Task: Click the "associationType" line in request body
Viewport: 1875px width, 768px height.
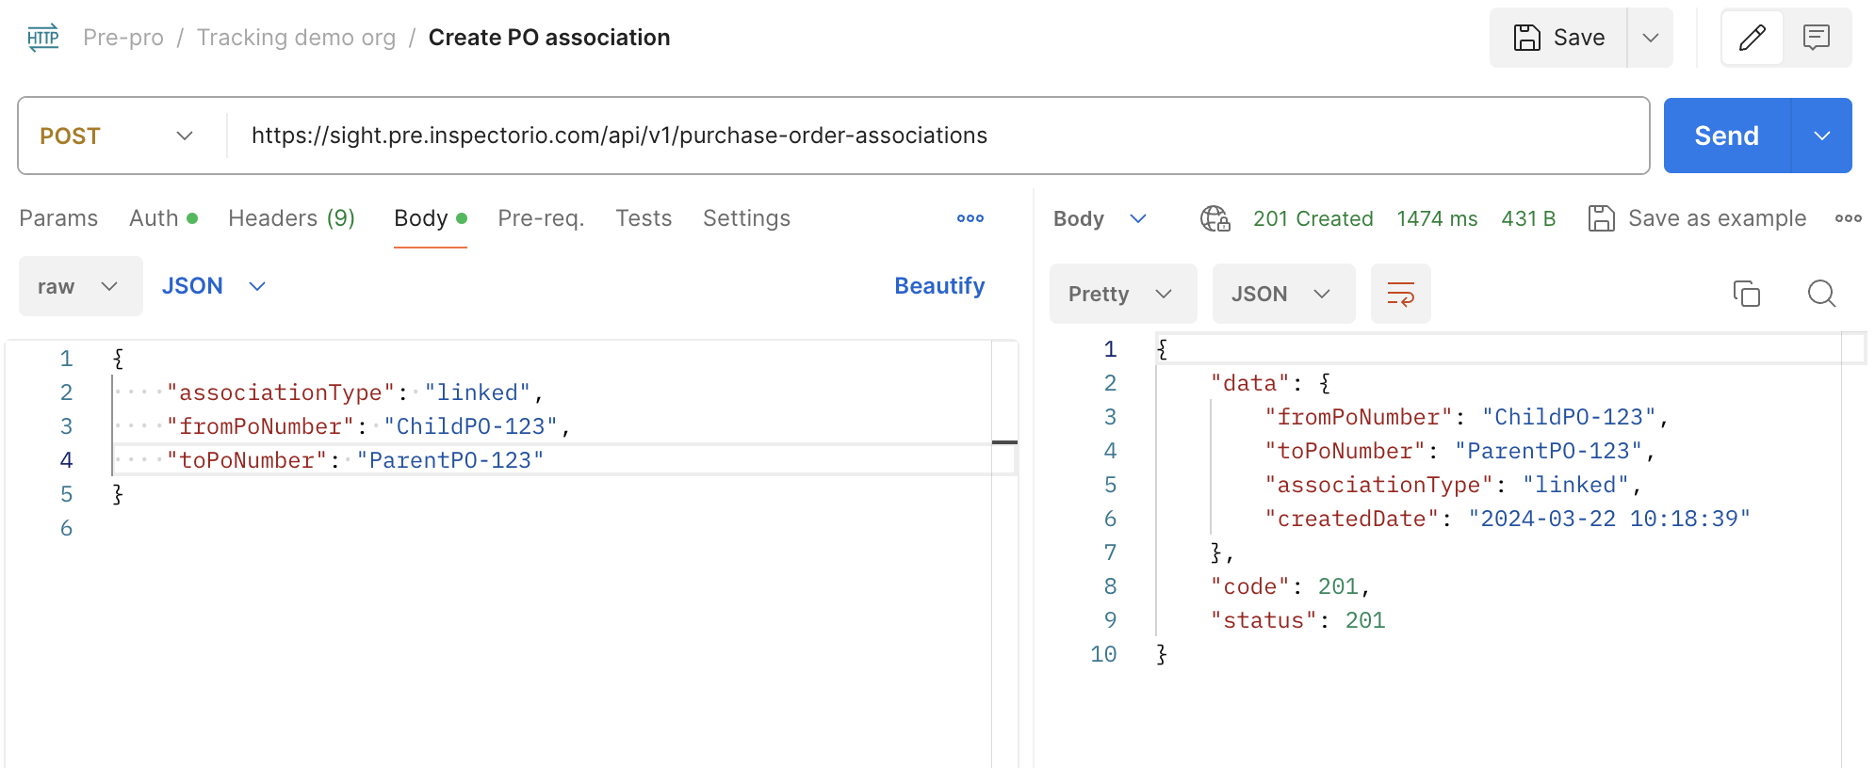Action: (x=354, y=392)
